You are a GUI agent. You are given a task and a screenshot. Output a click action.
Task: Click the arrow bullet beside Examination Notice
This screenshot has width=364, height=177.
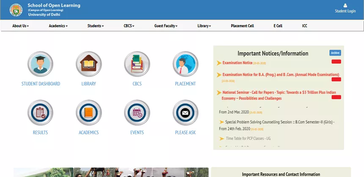219,63
